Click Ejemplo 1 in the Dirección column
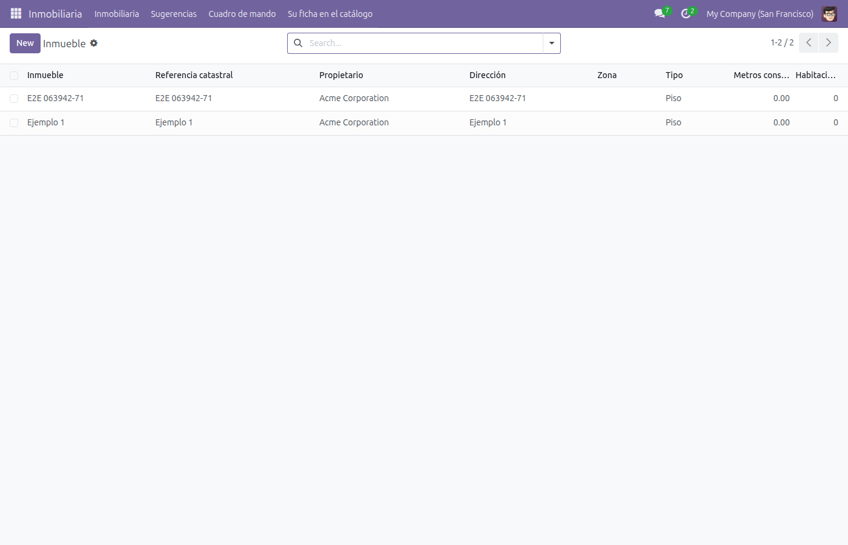The image size is (848, 545). point(488,122)
